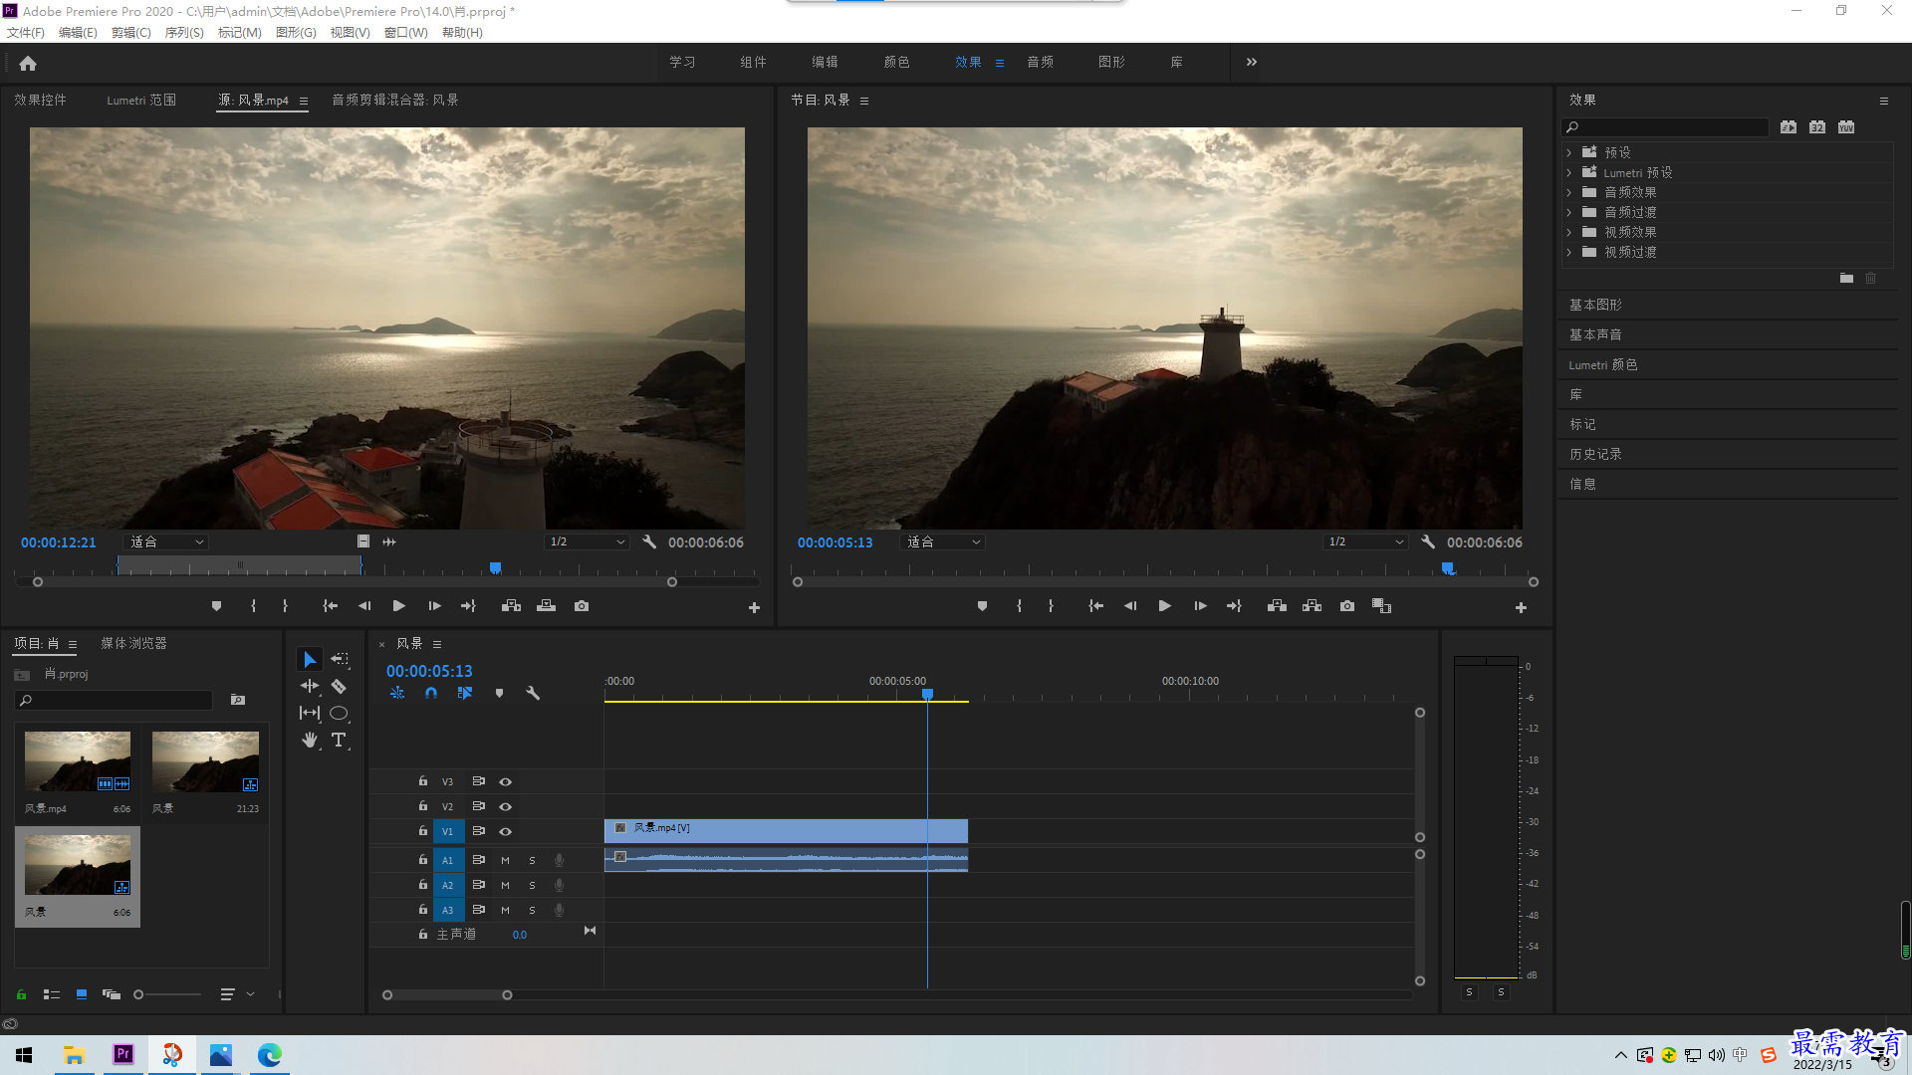Image resolution: width=1912 pixels, height=1075 pixels.
Task: Open the 基本图形 panel
Action: (1595, 305)
